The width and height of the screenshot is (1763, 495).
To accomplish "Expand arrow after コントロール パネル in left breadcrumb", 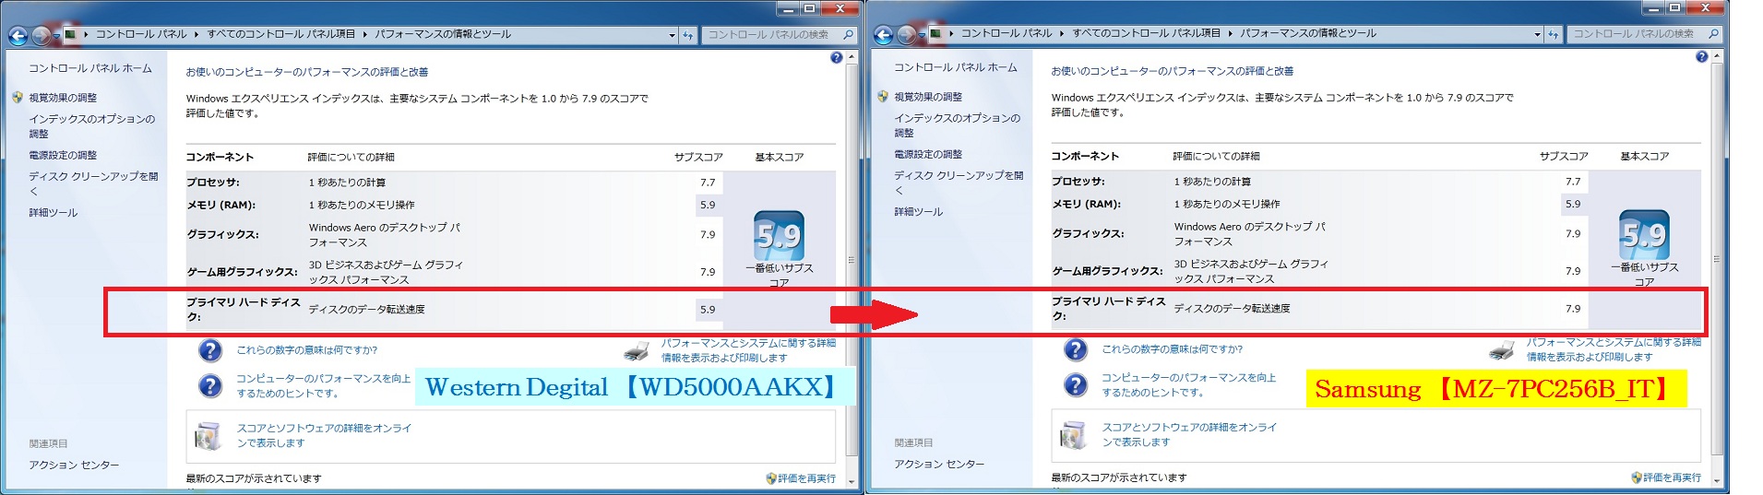I will point(197,35).
